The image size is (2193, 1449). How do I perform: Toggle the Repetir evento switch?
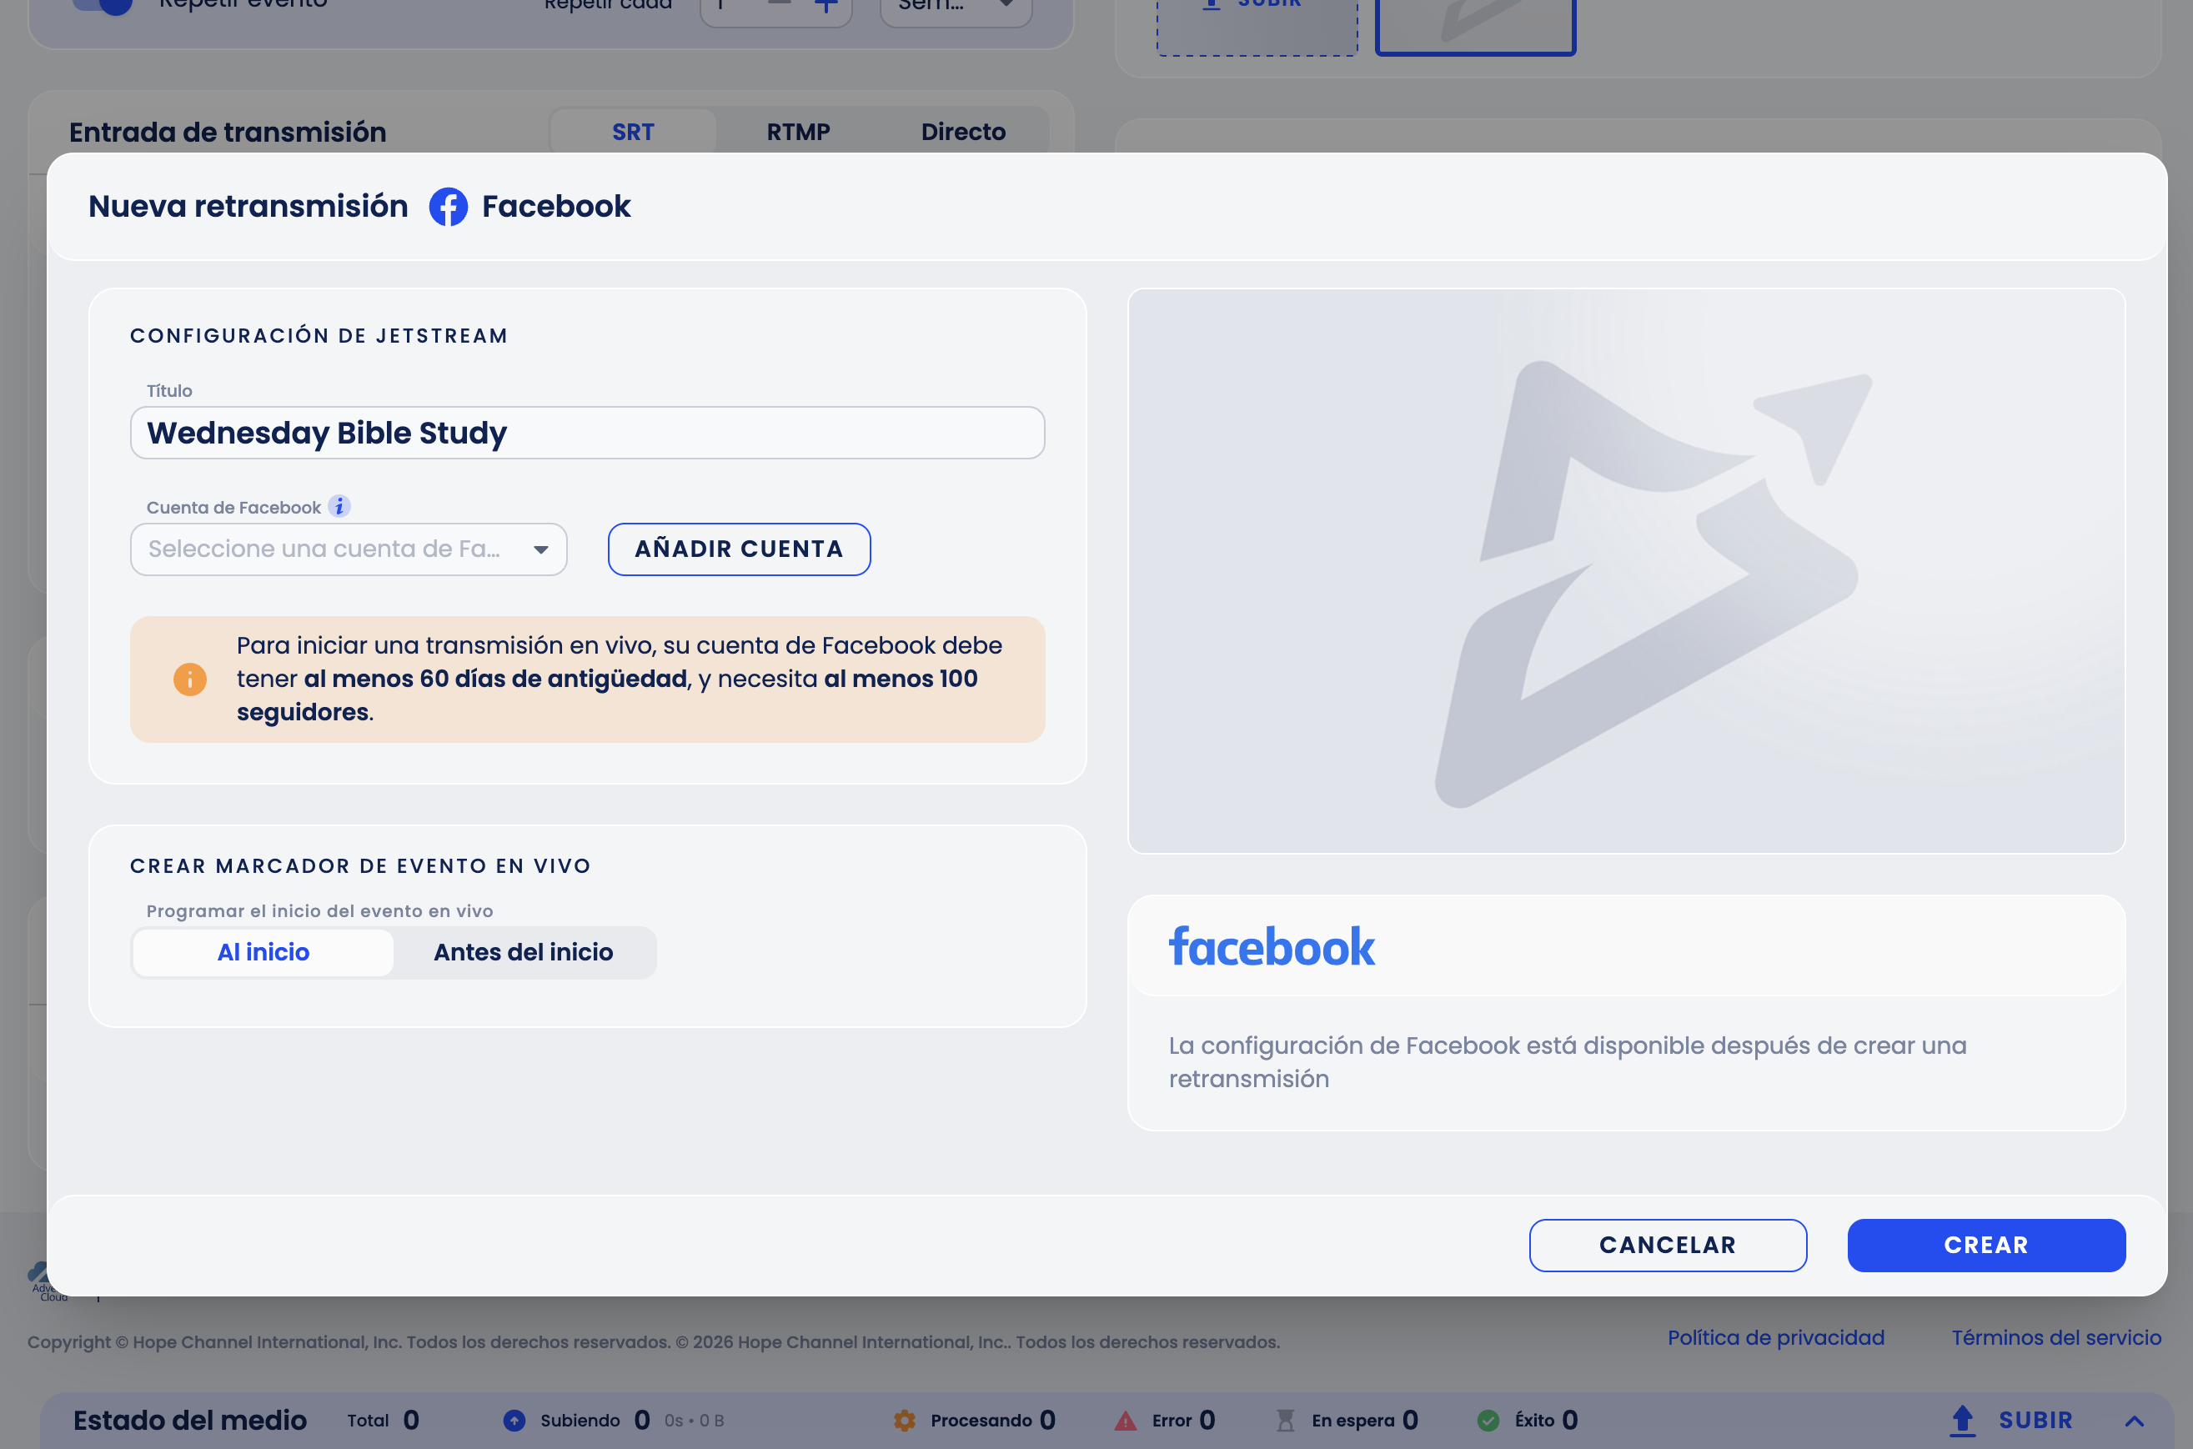point(103,5)
